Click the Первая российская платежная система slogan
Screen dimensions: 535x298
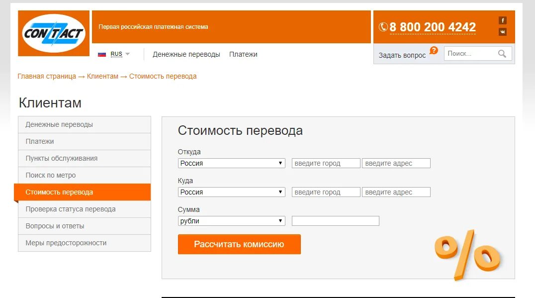click(x=153, y=27)
